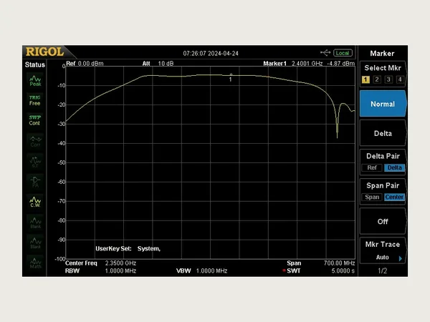Click the Center Freq 2.3500 GHz value
430x322 pixels.
tap(120, 263)
